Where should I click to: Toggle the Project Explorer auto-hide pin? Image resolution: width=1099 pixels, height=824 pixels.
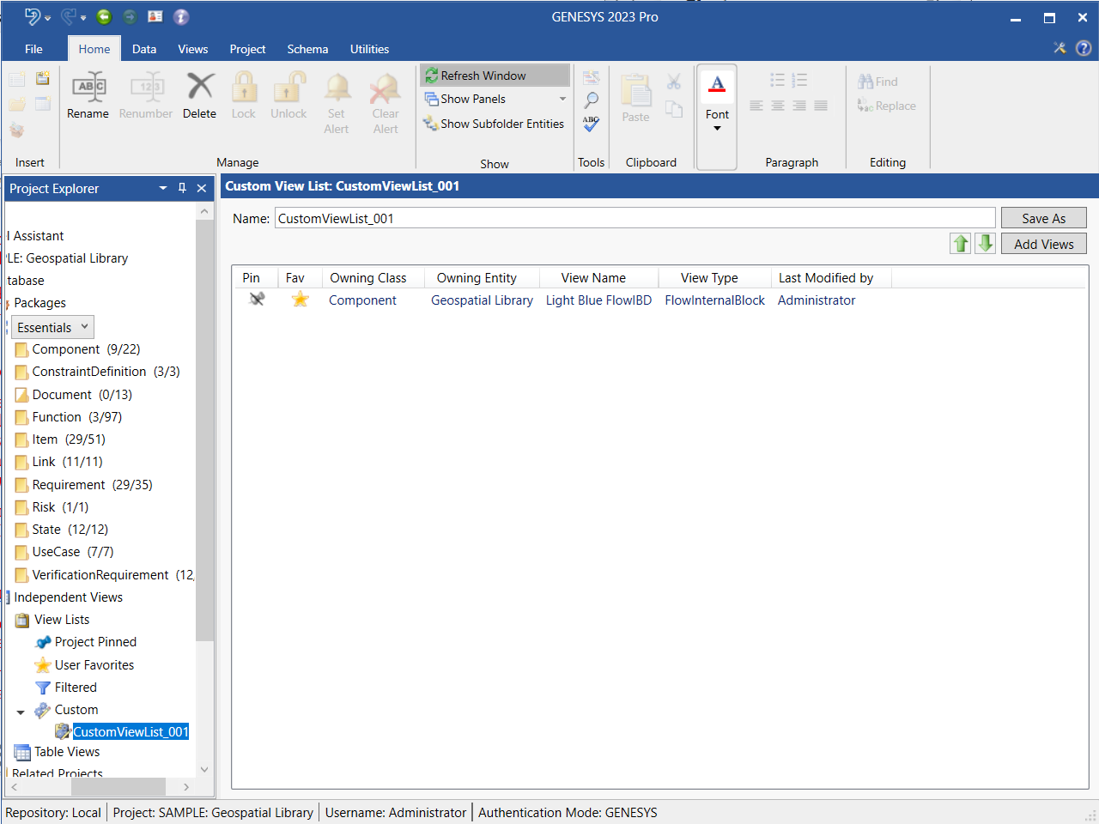tap(182, 188)
